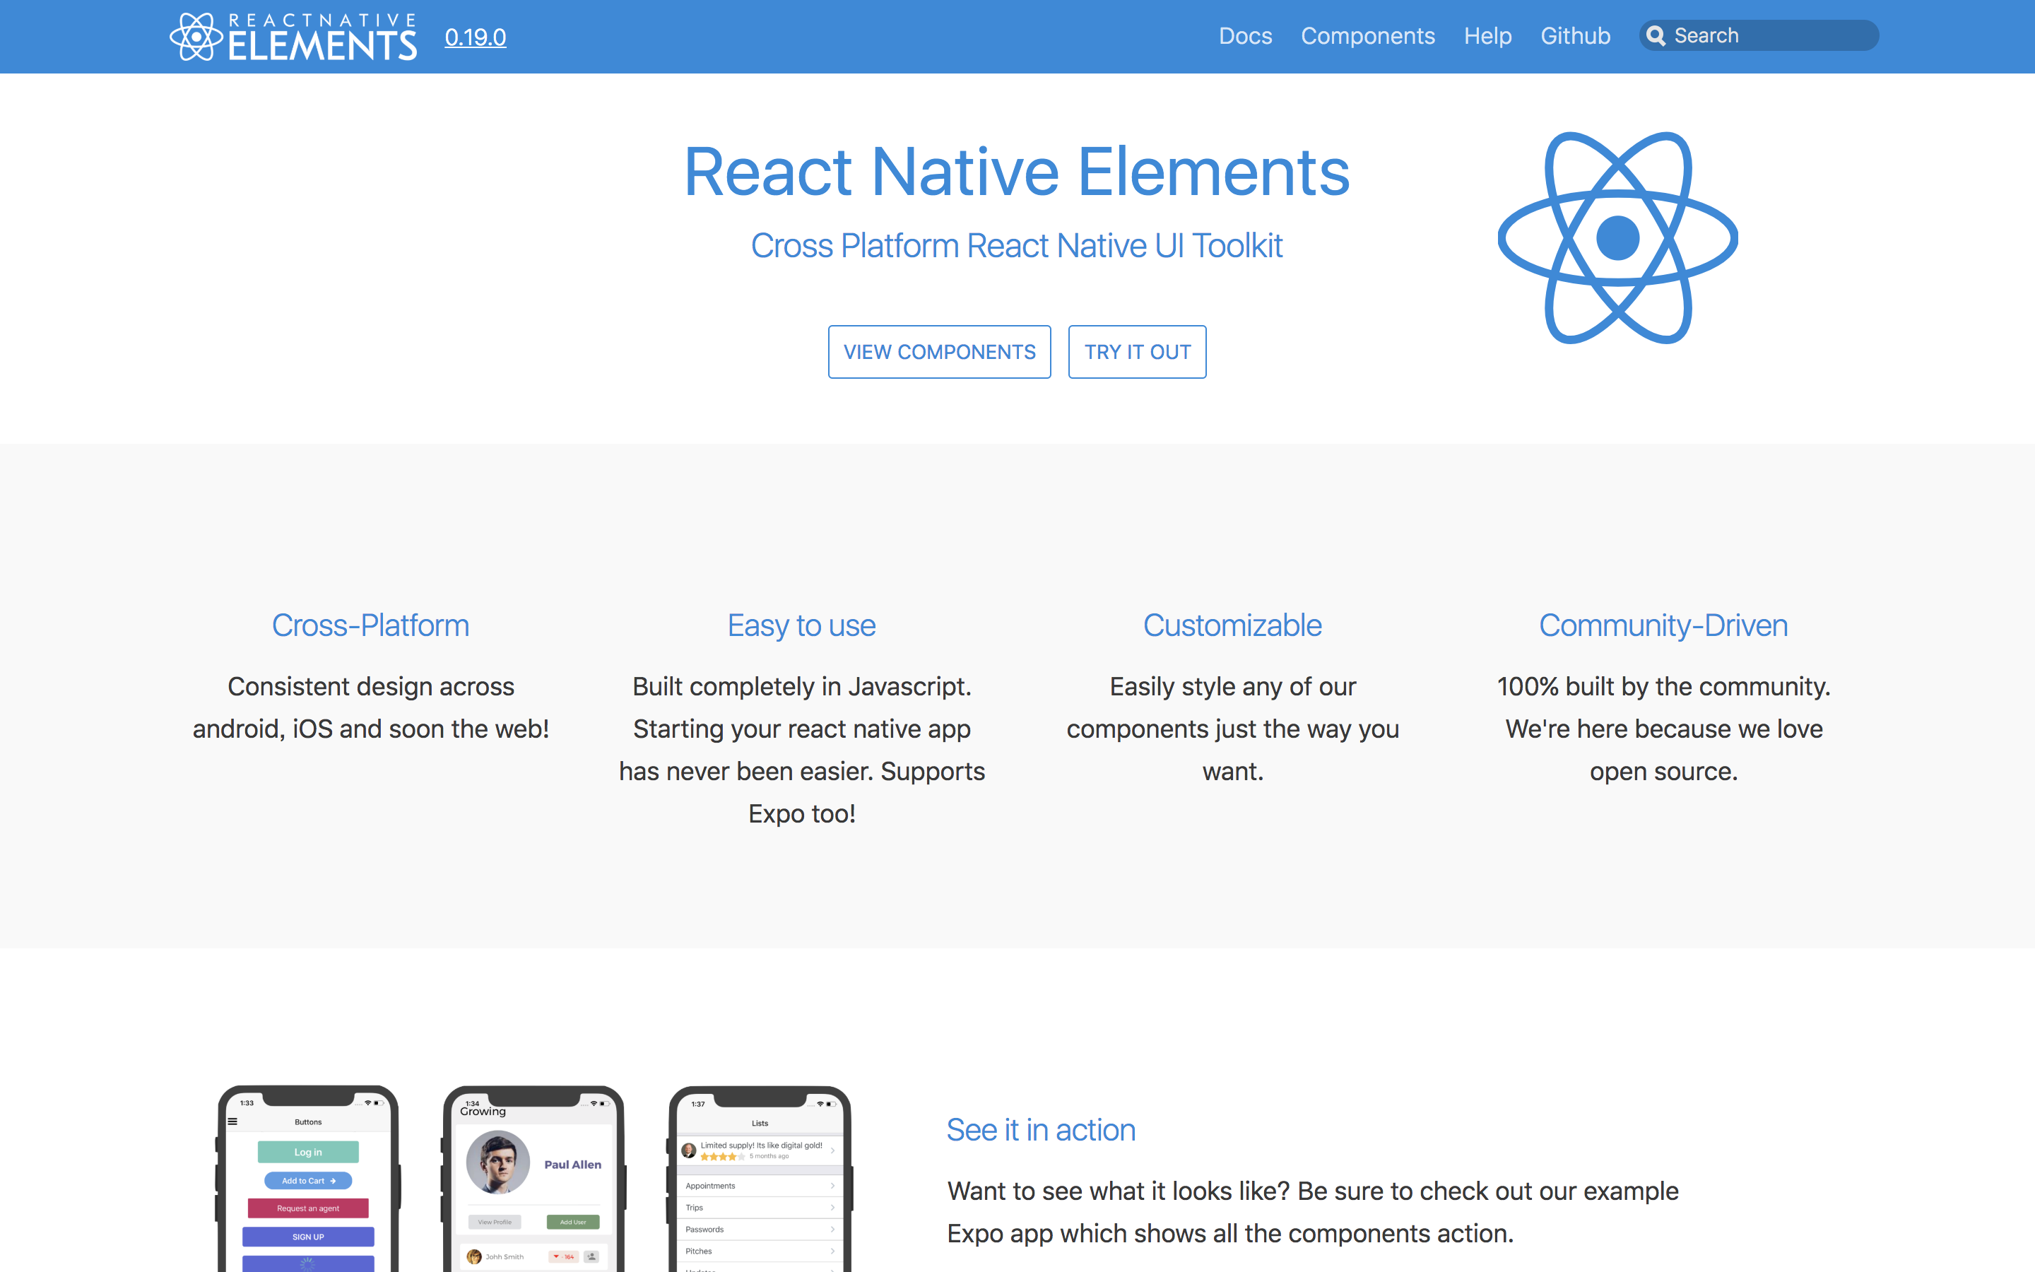2035x1272 pixels.
Task: Open the Help nav link
Action: point(1487,35)
